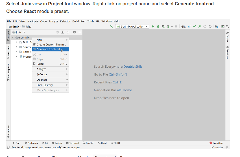Open the Navigate menu
240x157 pixels.
click(x=33, y=21)
